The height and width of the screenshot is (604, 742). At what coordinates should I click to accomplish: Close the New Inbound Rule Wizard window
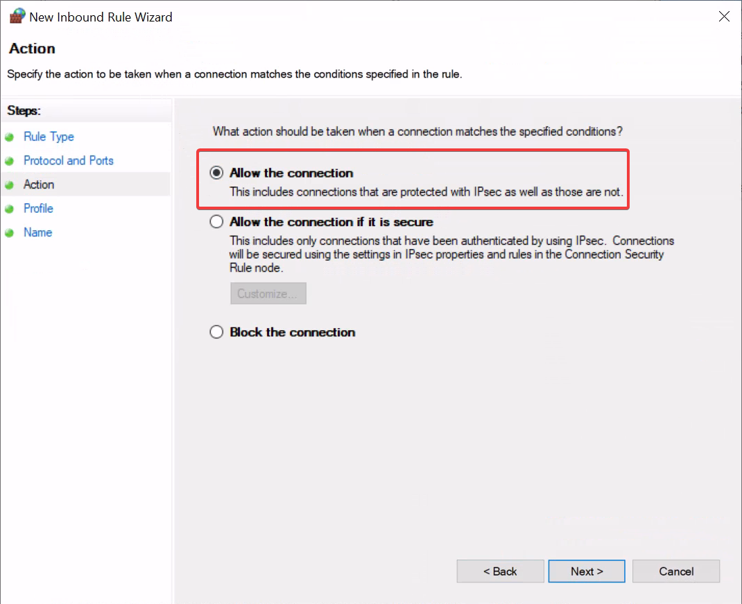pyautogui.click(x=723, y=17)
